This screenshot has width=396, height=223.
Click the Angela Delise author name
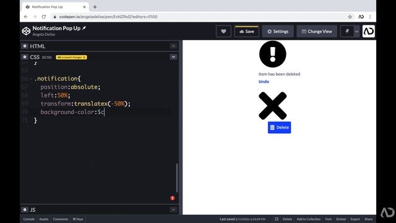point(44,35)
